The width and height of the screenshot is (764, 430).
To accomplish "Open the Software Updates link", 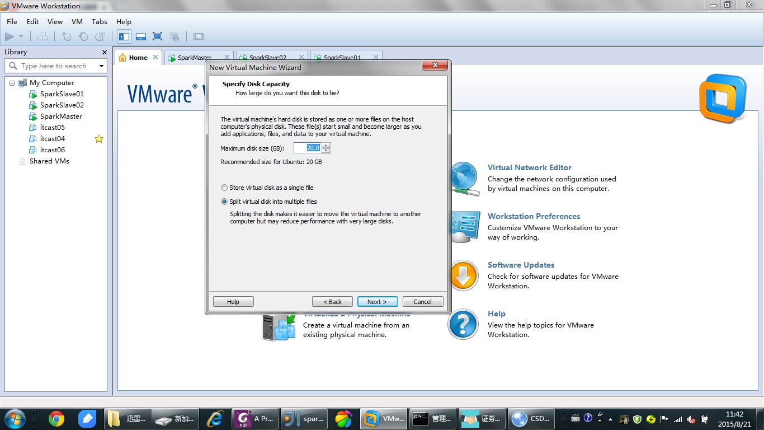I will click(x=521, y=265).
